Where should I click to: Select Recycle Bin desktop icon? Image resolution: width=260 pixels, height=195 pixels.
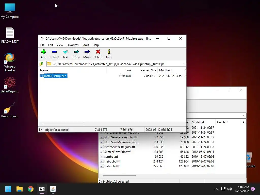250,160
